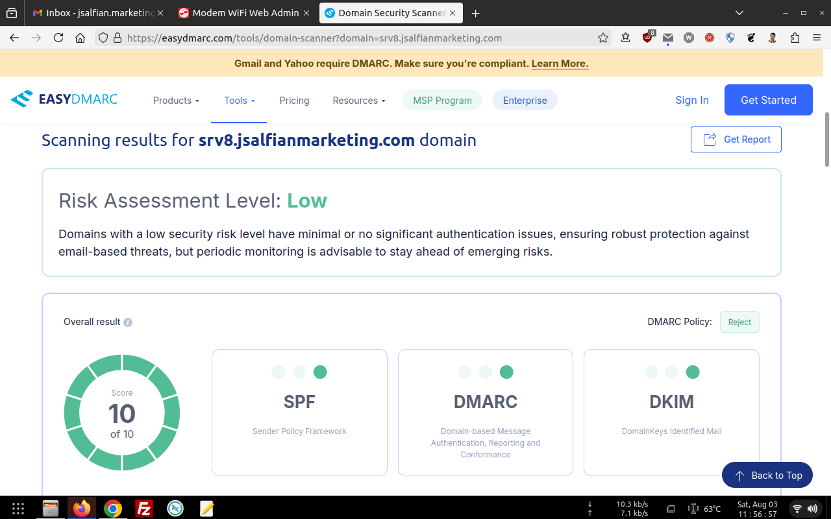831x519 pixels.
Task: Click the Wi-Fi tray icon
Action: pos(797,509)
